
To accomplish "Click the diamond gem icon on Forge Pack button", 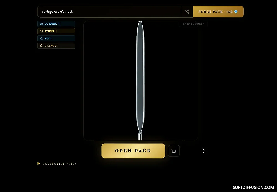I will (236, 12).
